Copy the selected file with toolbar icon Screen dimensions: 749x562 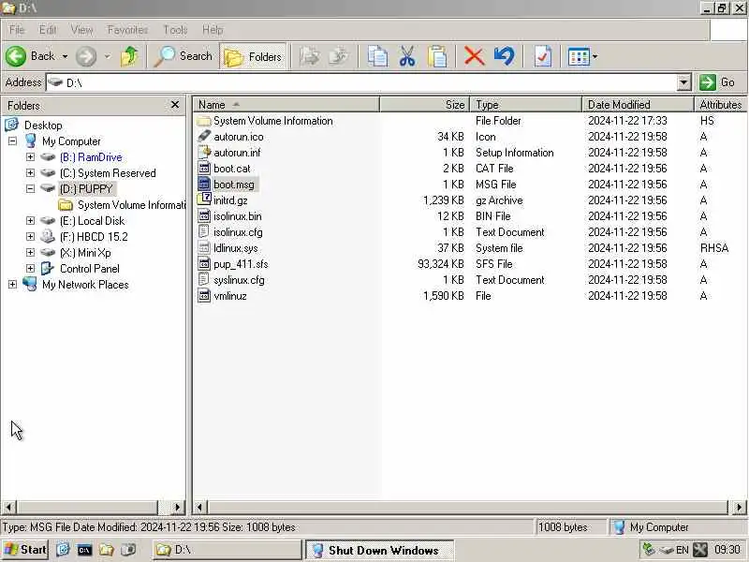click(x=377, y=56)
